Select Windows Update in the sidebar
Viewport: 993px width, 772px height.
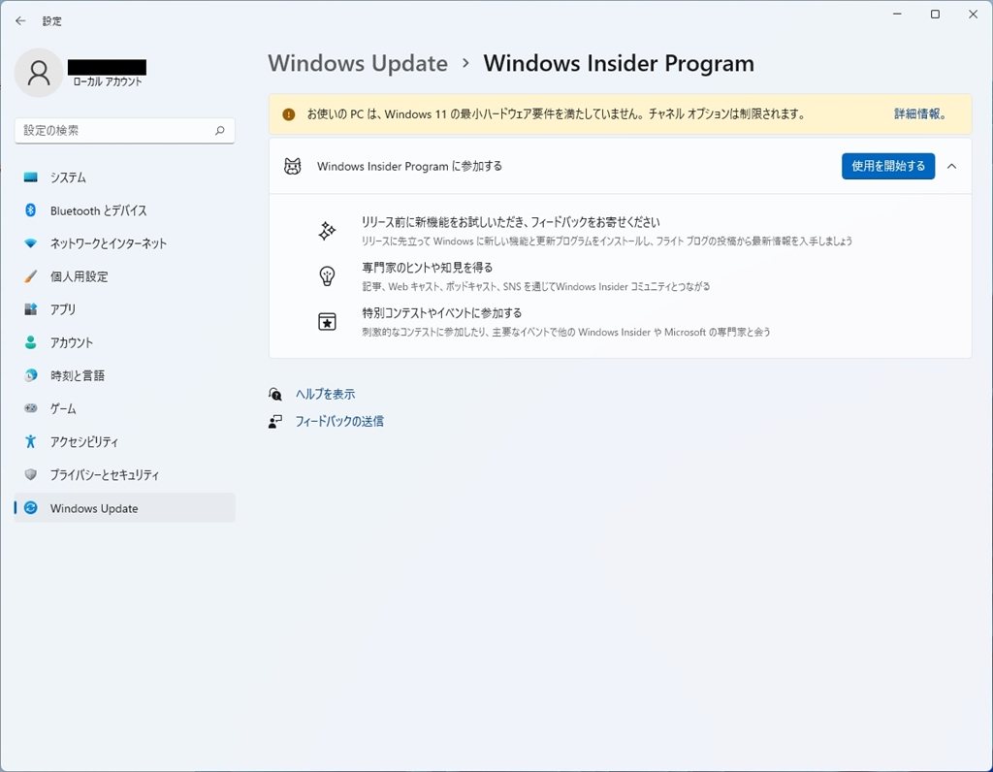coord(125,508)
